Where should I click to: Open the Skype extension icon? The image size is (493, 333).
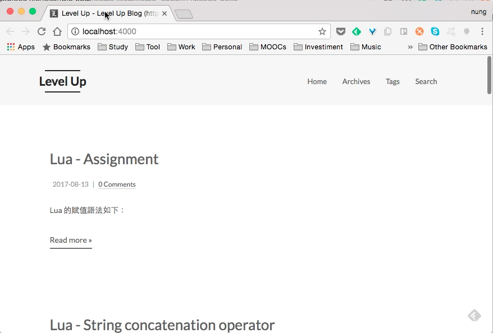click(x=435, y=31)
